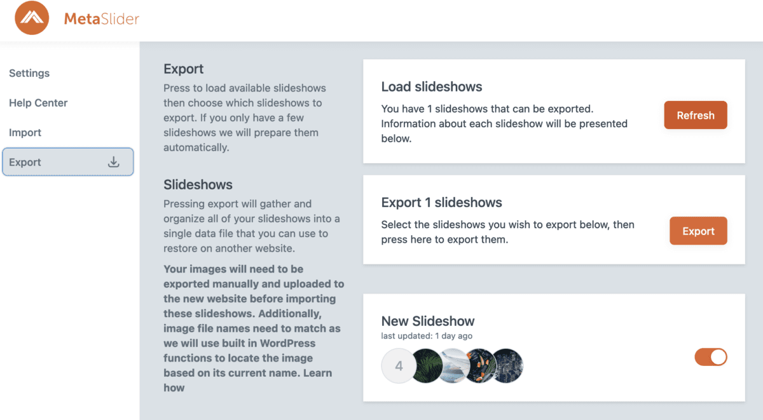This screenshot has height=420, width=763.
Task: Switch to the Import section
Action: 26,132
